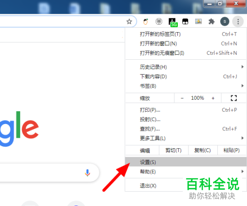Screen dimensions: 247x206
Task: Expand the 历史记录(H) history submenu
Action: pos(186,67)
